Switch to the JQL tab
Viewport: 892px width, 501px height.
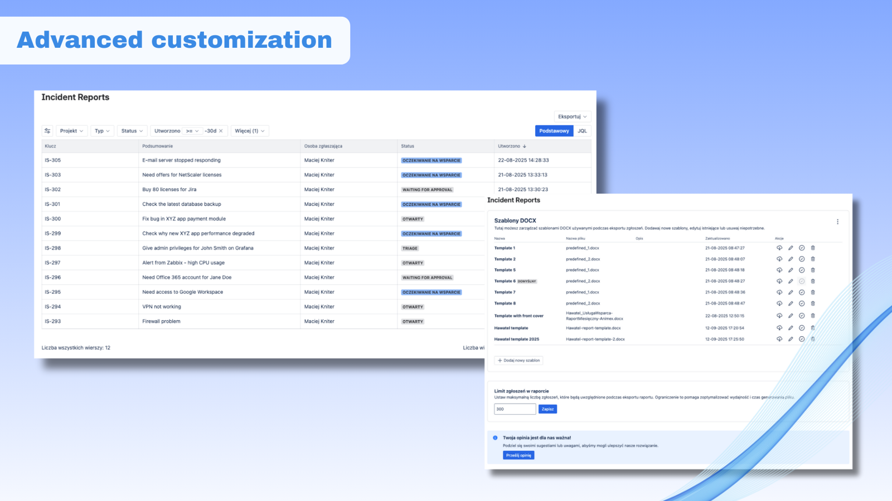point(582,130)
